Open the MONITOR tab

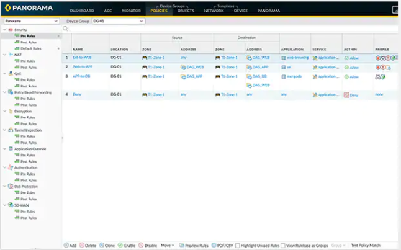131,11
